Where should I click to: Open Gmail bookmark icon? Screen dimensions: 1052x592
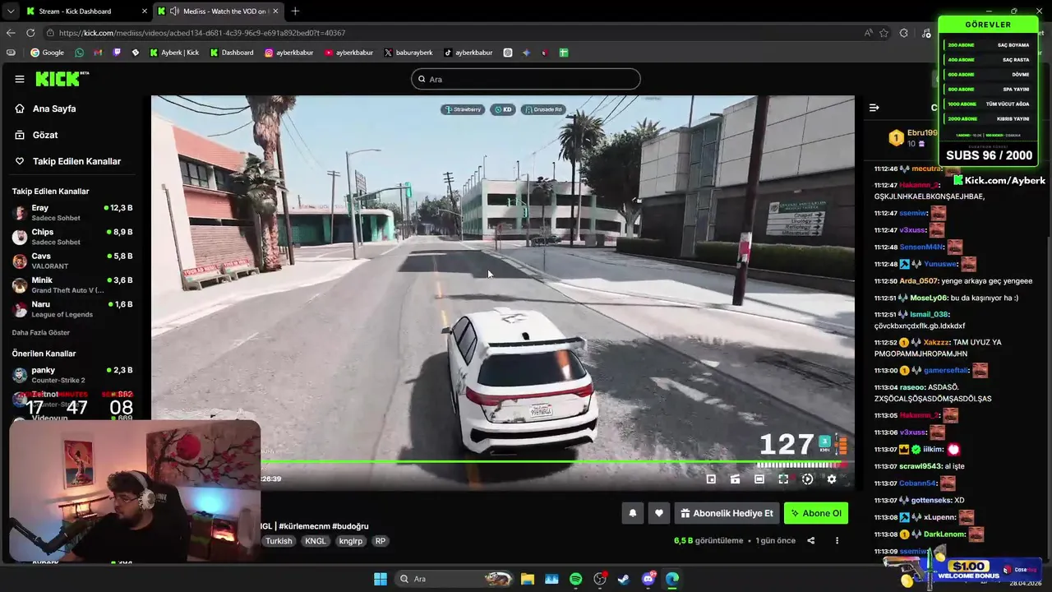click(x=98, y=53)
